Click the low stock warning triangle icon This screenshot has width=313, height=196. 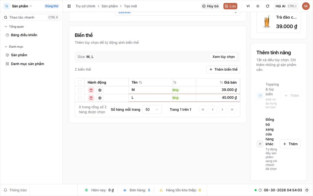161,190
